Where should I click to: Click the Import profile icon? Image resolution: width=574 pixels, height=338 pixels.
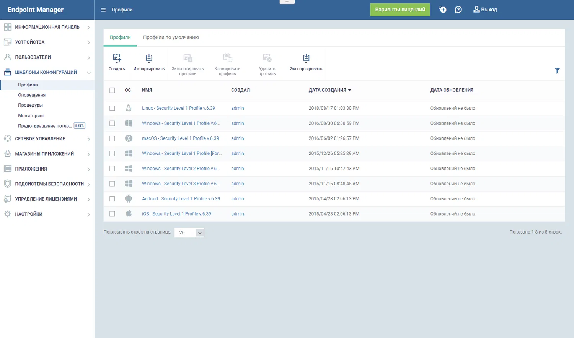149,58
